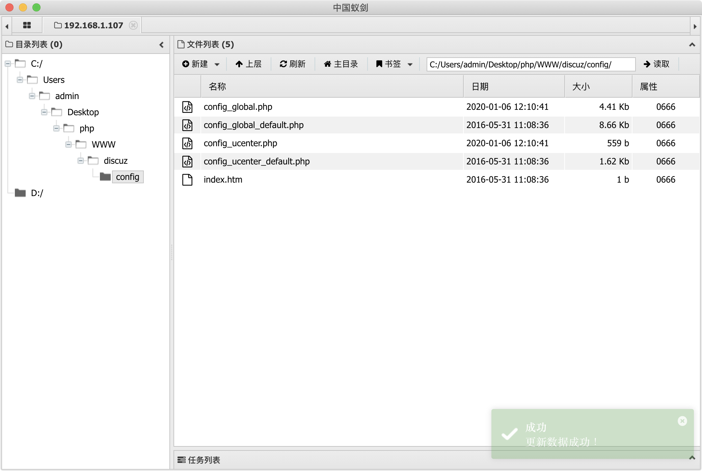Click the 0666 attribute of index.htm
This screenshot has height=471, width=702.
[x=666, y=180]
